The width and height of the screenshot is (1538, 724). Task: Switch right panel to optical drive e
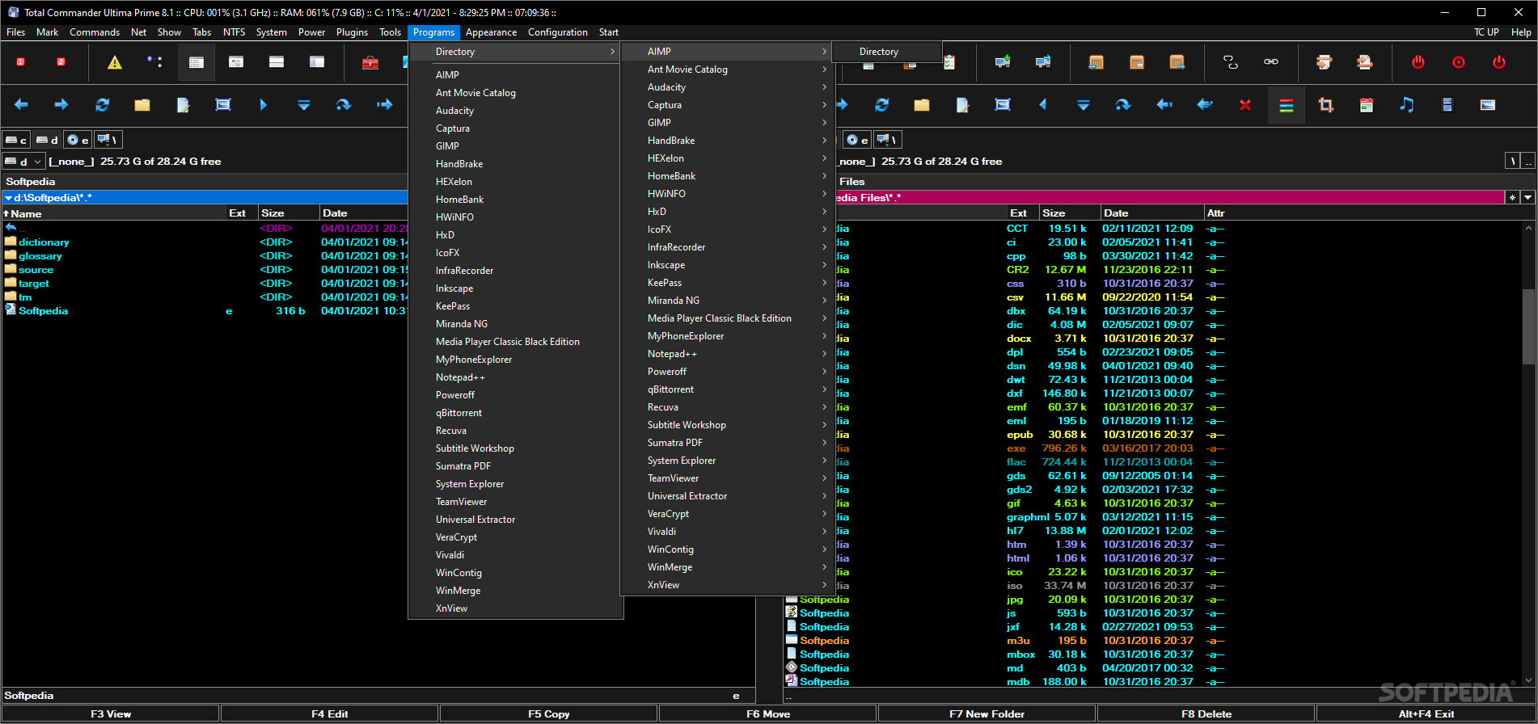pos(857,140)
